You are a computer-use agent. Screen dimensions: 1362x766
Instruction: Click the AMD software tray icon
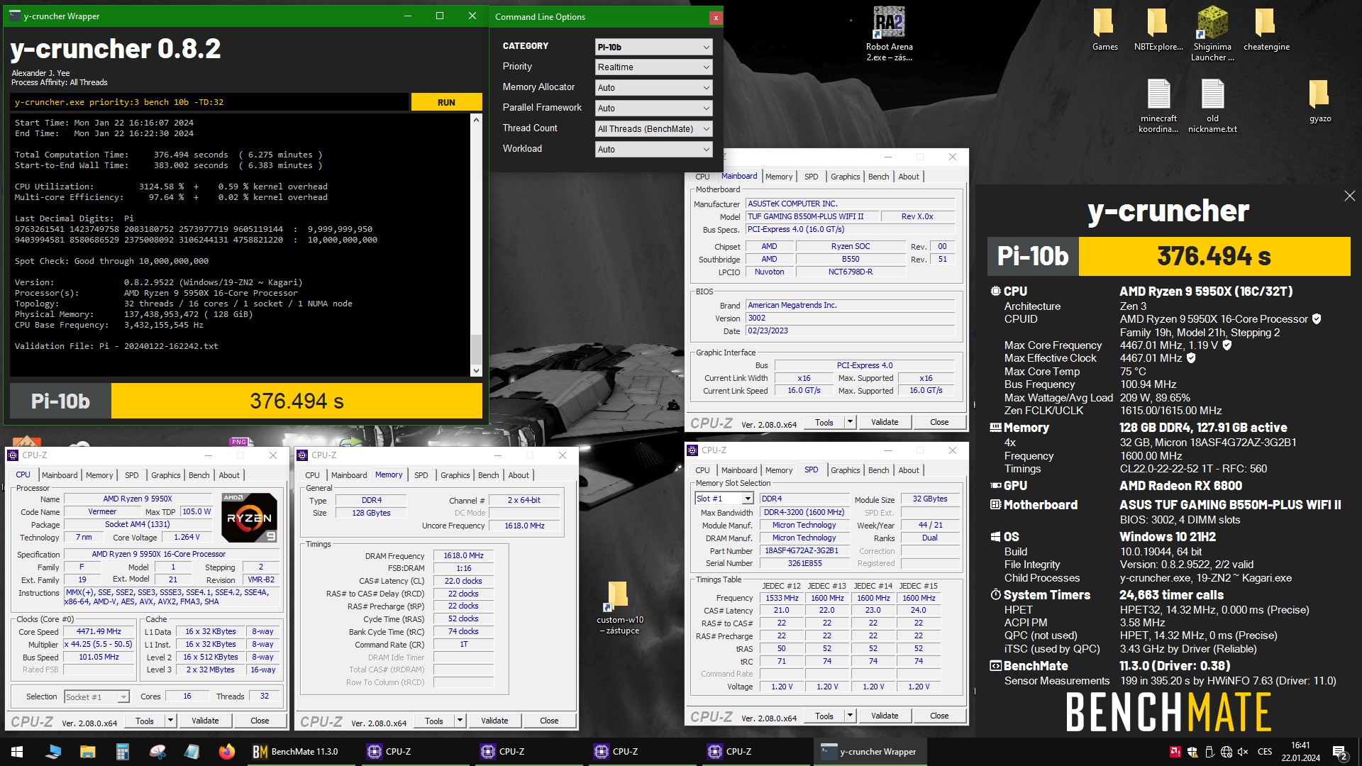(1175, 752)
